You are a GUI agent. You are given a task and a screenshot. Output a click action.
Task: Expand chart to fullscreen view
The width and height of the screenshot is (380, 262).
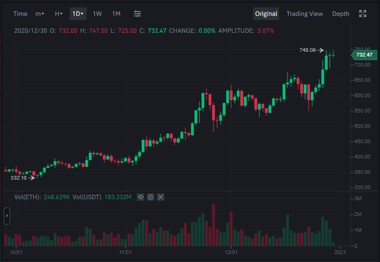click(363, 14)
